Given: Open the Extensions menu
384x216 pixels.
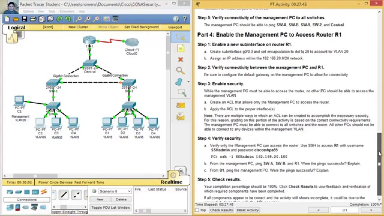Looking at the screenshot, I should click(x=67, y=11).
